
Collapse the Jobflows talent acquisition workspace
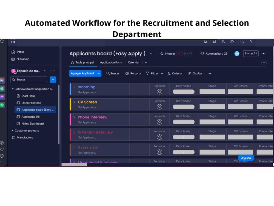pyautogui.click(x=12, y=89)
